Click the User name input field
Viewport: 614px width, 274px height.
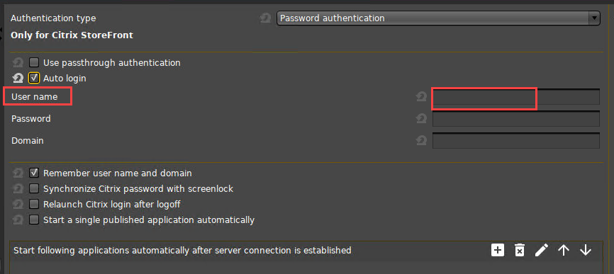pyautogui.click(x=516, y=97)
